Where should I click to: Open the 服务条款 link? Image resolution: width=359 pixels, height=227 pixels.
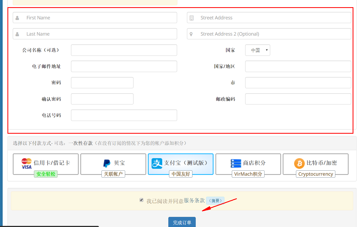tap(194, 201)
